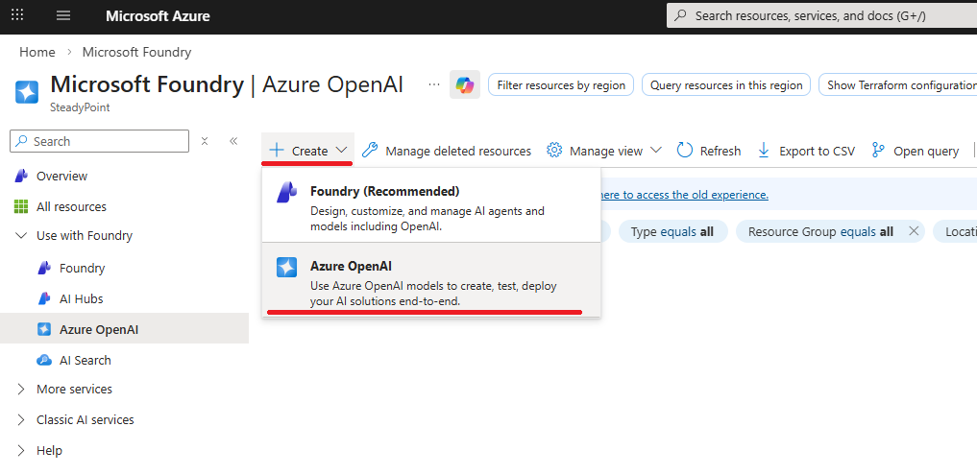
Task: Clear the sidebar search with X icon
Action: pos(205,141)
